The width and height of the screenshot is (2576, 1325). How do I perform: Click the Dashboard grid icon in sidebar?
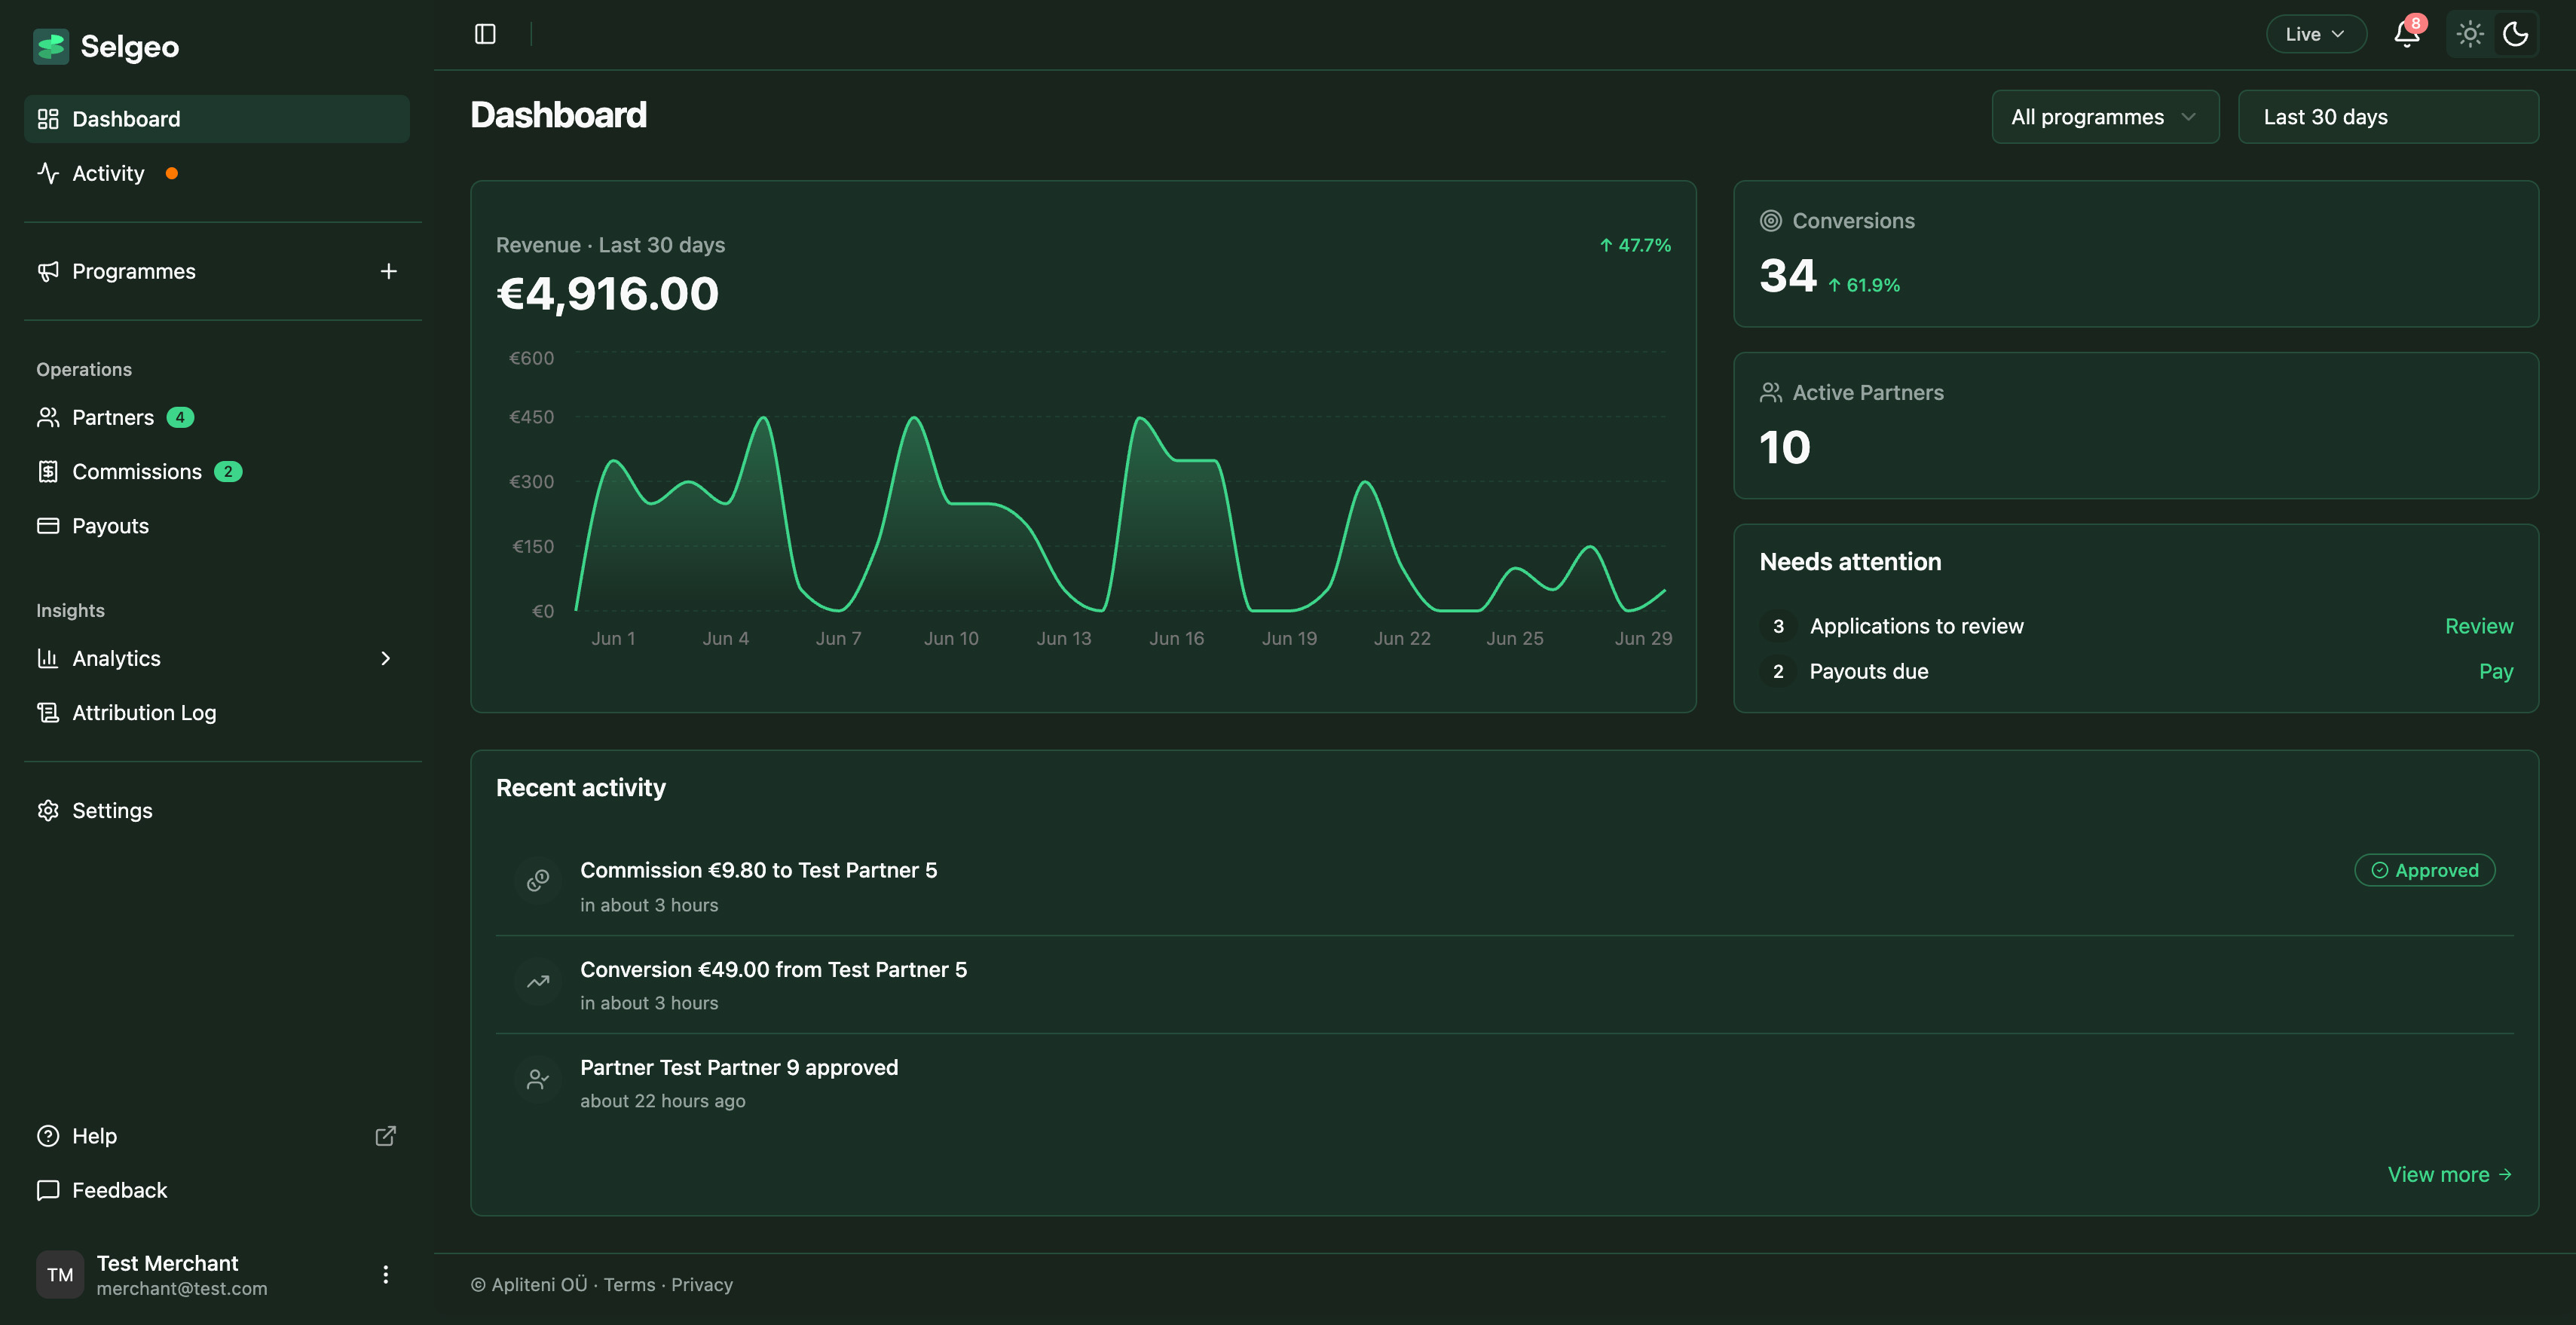point(48,119)
